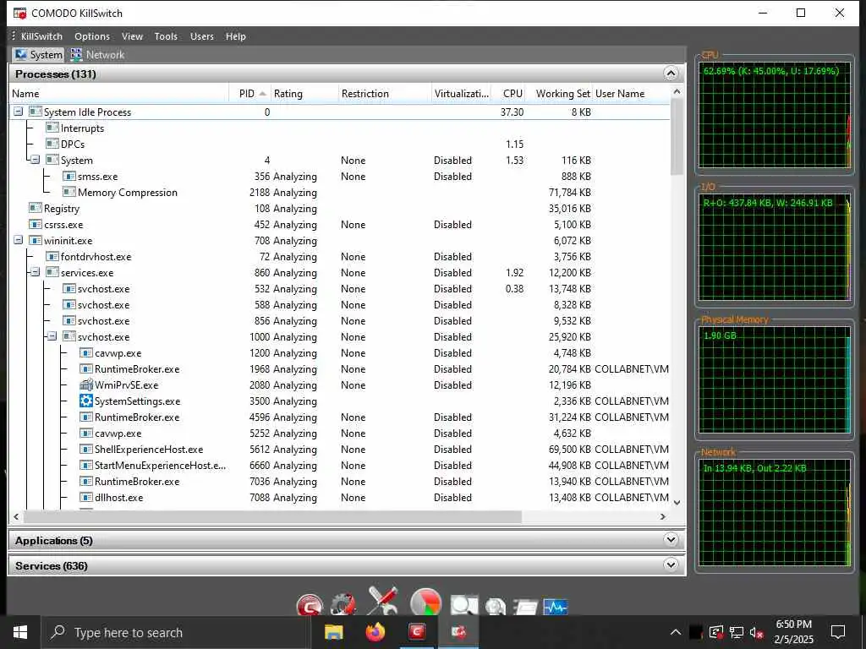Collapse the Processes section
The image size is (866, 649).
click(671, 74)
